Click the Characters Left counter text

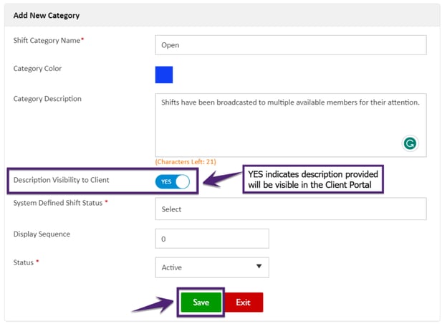click(186, 162)
